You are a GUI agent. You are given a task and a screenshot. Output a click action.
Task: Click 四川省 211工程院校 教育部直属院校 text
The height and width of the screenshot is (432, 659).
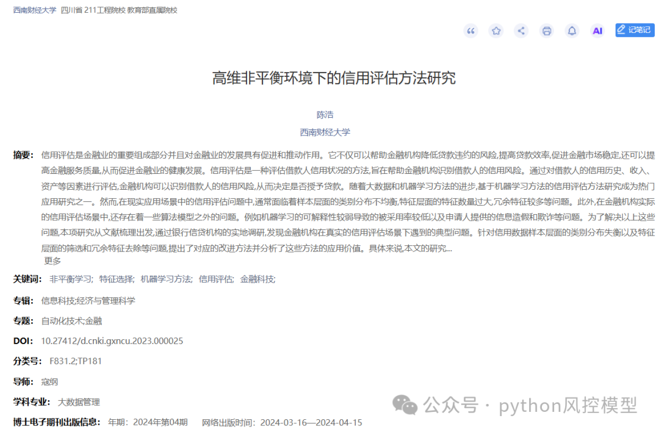tap(119, 10)
